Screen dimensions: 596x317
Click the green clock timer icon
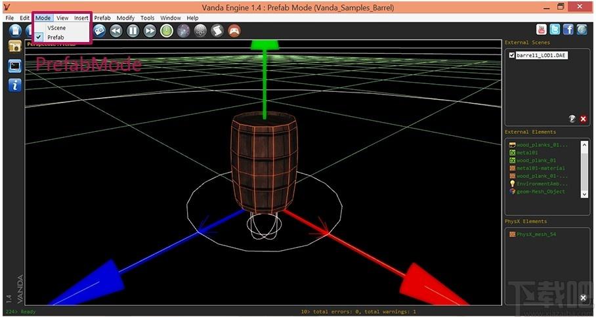pos(167,31)
